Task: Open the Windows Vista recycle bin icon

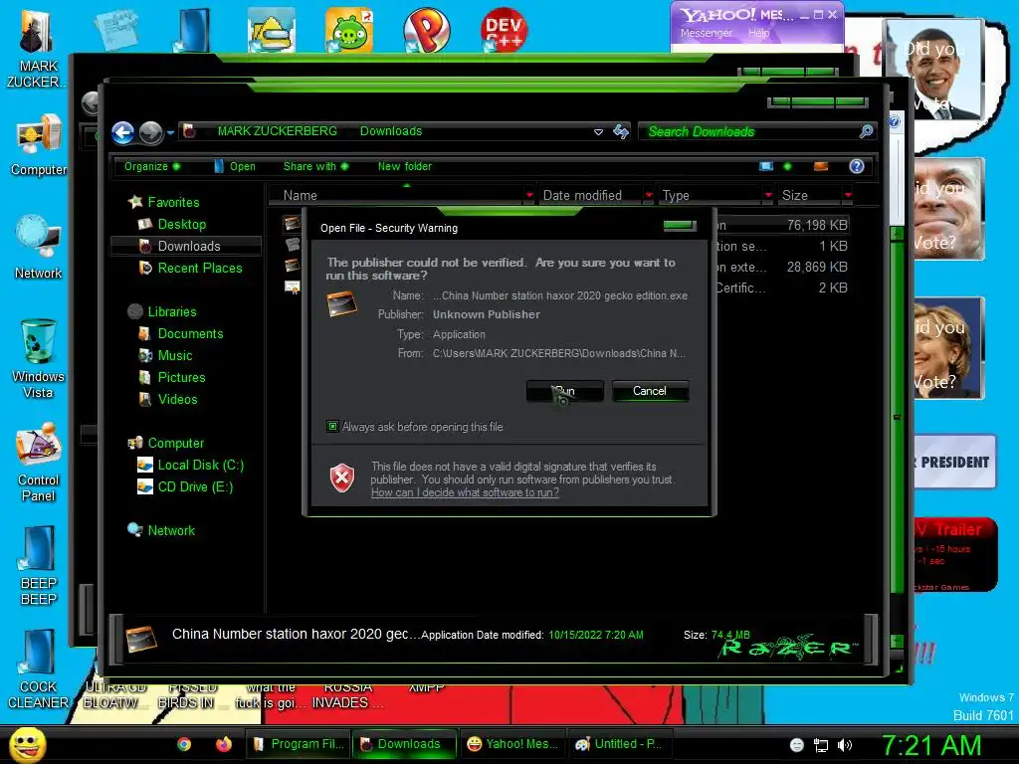Action: [38, 358]
